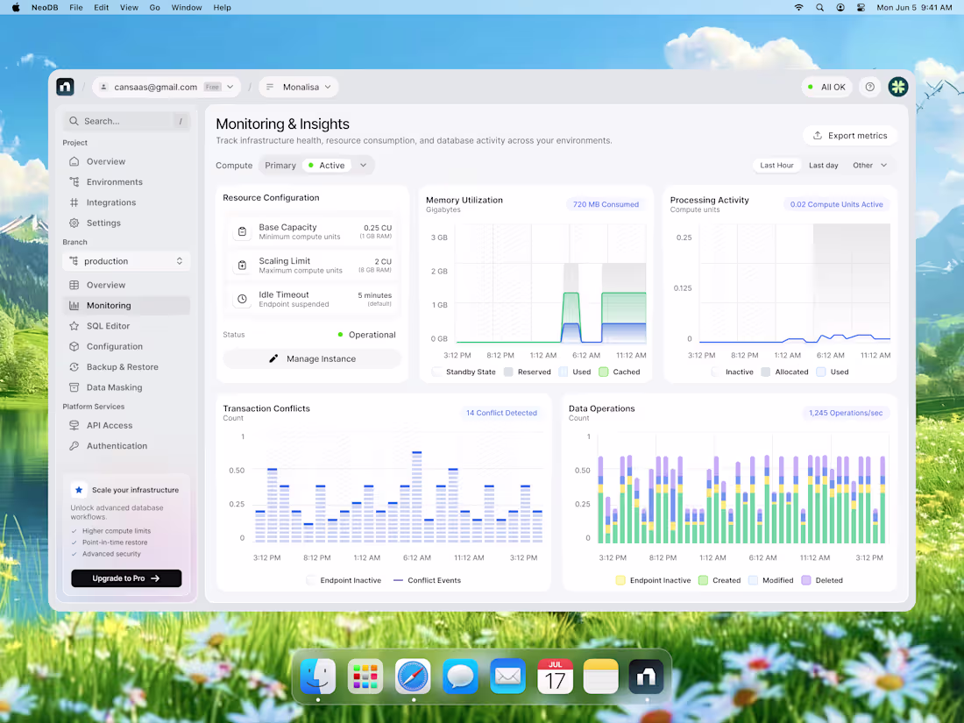964x723 pixels.
Task: Click the Scaling Limit clipboard icon
Action: 242,265
